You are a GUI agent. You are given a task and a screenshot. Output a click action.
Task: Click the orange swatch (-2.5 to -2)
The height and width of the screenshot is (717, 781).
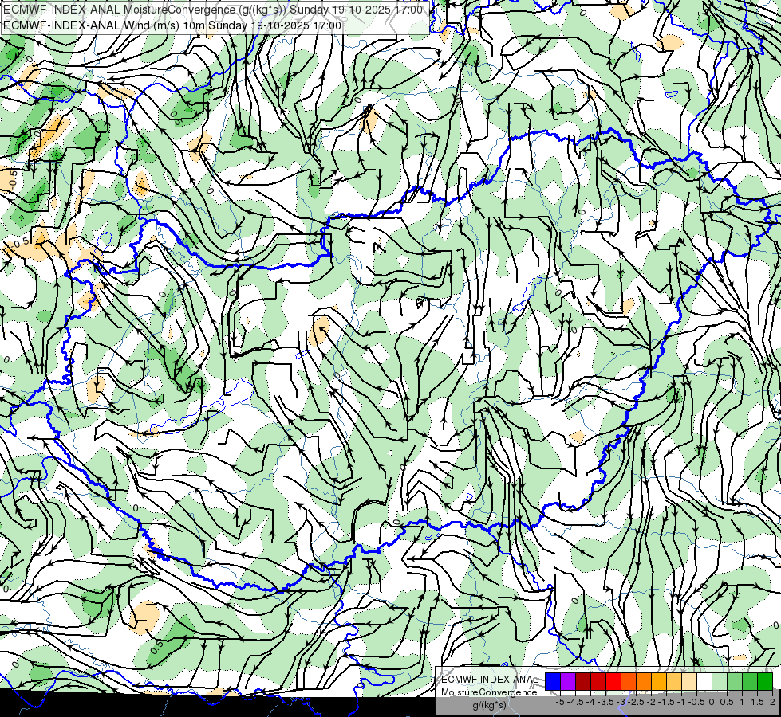[x=644, y=681]
